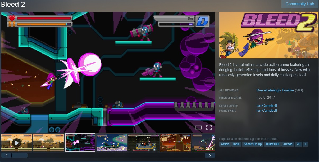Screen dimensions: 319x162
Task: Add a tag with plus button
Action: click(306, 144)
